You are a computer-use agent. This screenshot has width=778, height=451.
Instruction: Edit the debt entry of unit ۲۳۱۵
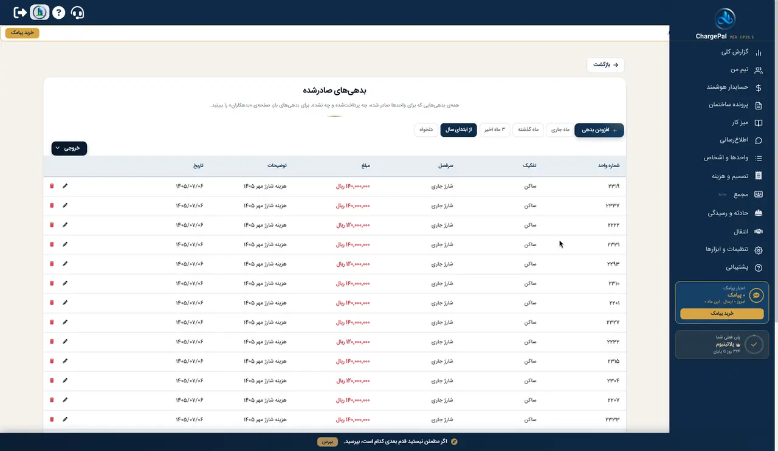[65, 361]
